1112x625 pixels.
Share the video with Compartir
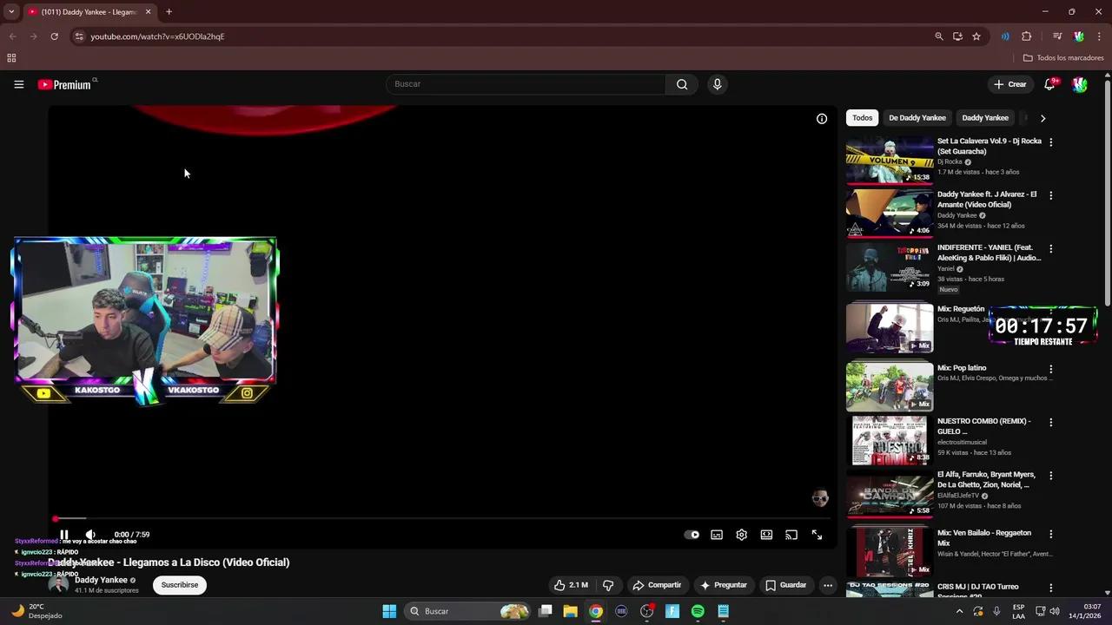(657, 585)
